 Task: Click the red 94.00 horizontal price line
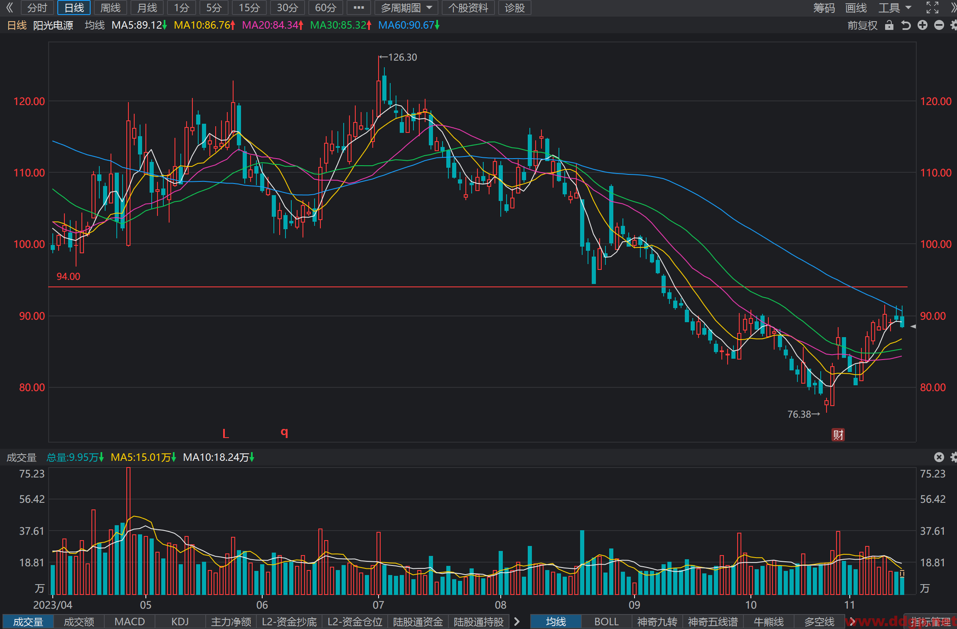(478, 287)
